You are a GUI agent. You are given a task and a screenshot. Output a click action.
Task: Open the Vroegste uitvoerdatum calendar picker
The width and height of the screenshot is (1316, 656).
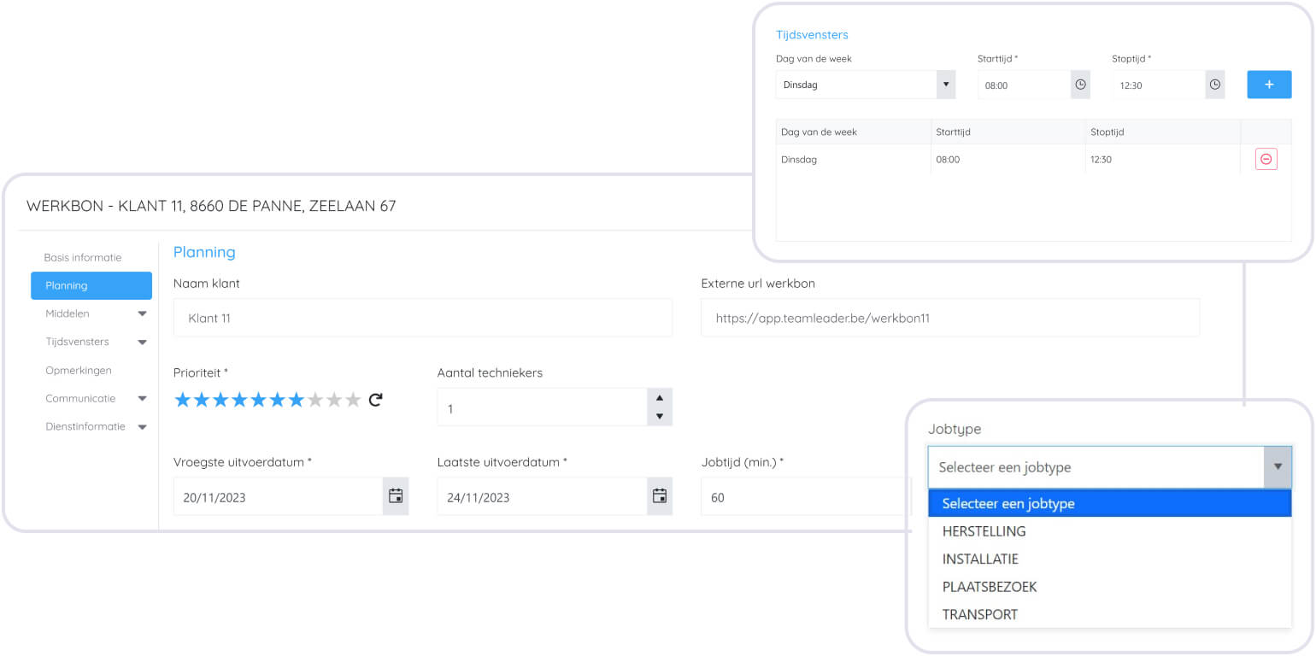pos(396,496)
